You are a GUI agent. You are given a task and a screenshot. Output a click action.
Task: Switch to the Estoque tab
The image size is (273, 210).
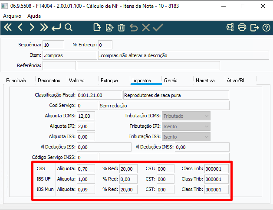109,81
